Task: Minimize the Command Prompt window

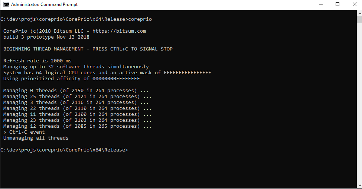Action: [x=321, y=4]
